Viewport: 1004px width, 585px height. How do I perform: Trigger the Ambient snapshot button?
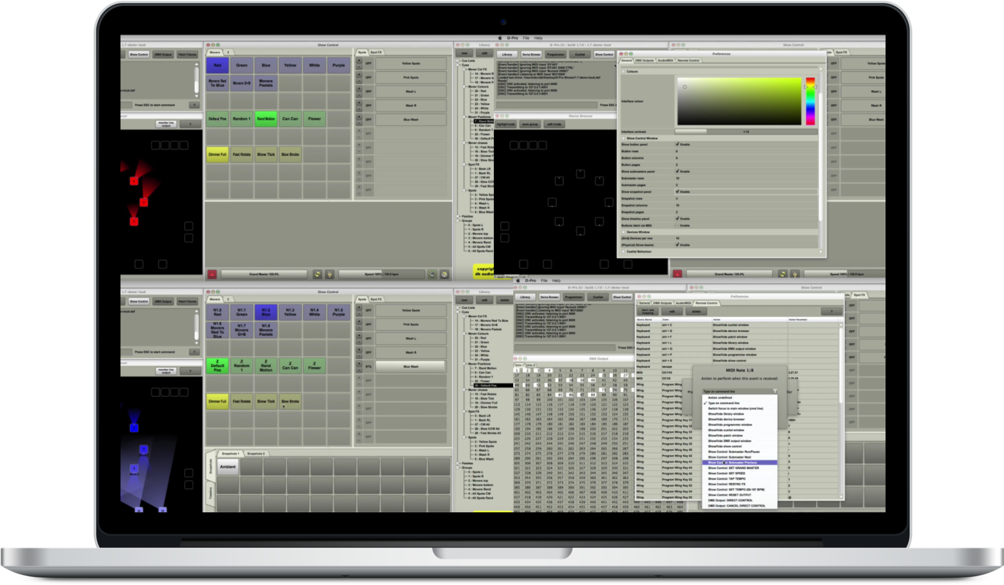click(228, 467)
